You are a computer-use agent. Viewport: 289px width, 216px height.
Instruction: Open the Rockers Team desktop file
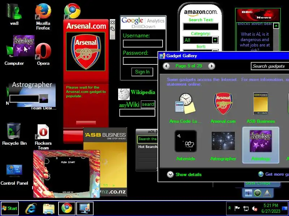pyautogui.click(x=43, y=137)
